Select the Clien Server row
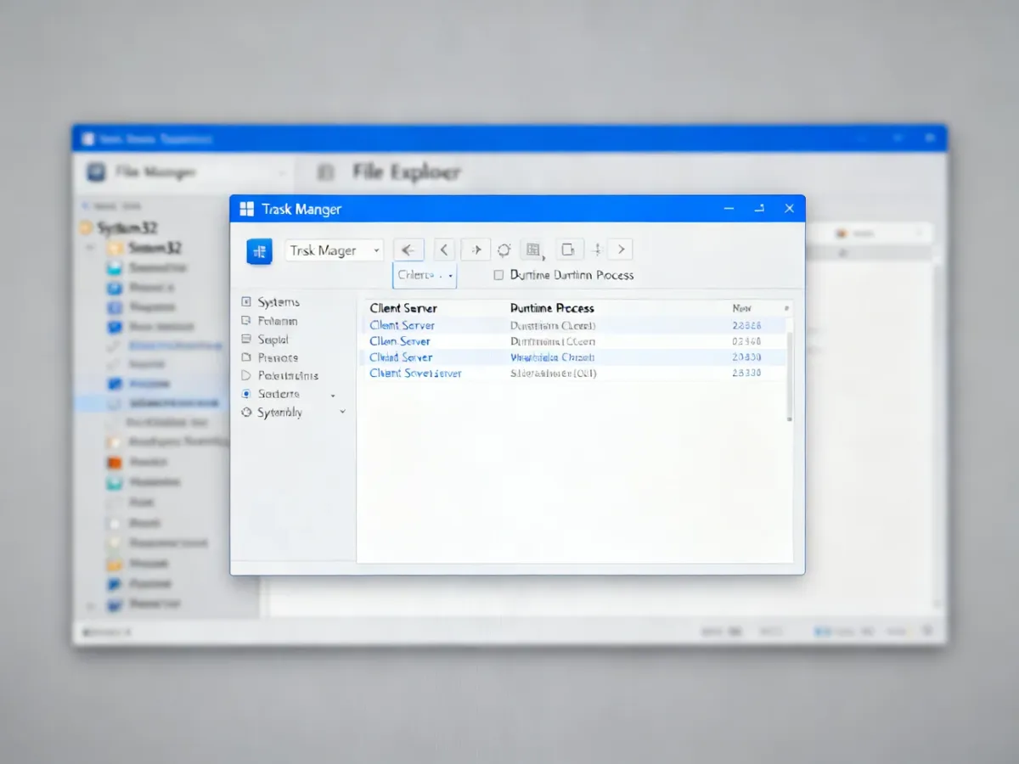 coord(575,341)
